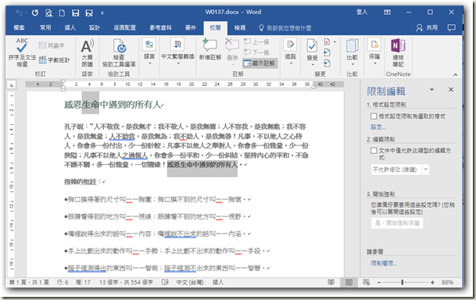
Task: Click the grayed-out 同義字 thesaurus button
Action: [x=52, y=45]
